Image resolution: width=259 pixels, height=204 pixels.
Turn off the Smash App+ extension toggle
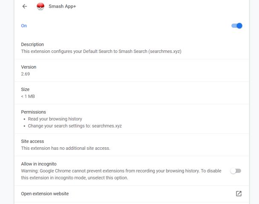click(237, 26)
